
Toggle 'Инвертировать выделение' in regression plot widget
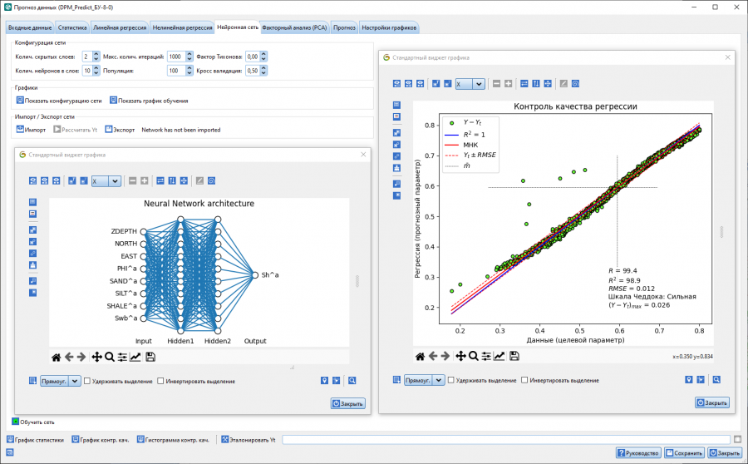[525, 380]
